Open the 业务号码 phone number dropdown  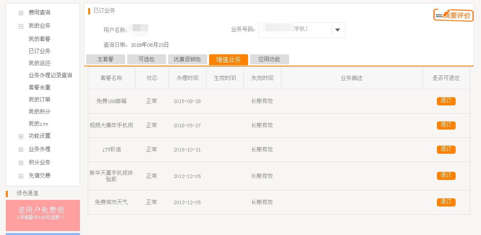tap(337, 30)
